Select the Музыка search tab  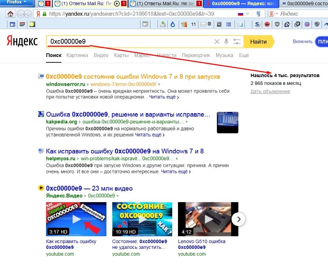[x=224, y=55]
